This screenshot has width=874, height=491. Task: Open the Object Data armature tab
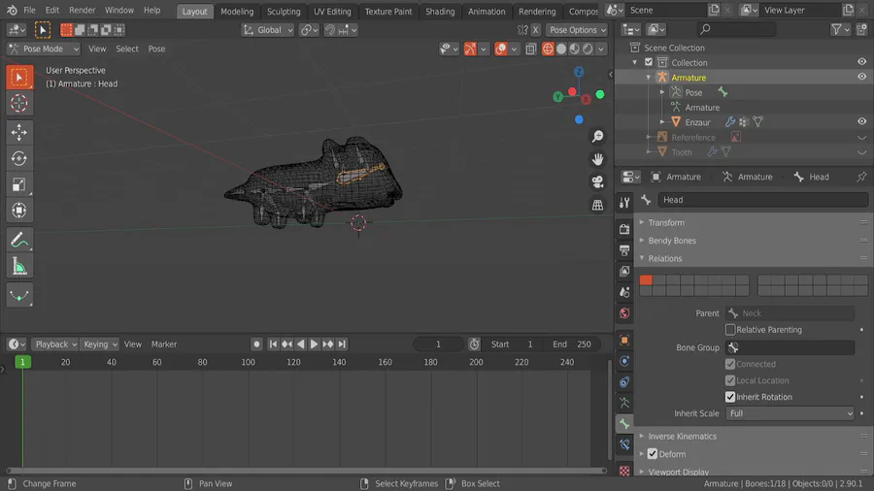point(624,403)
